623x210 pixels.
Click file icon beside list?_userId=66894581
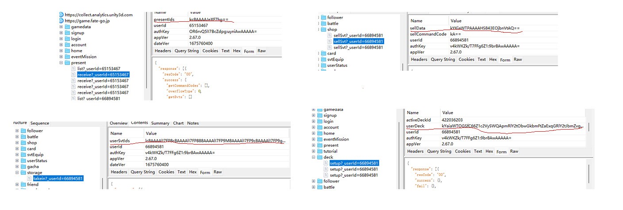74,99
